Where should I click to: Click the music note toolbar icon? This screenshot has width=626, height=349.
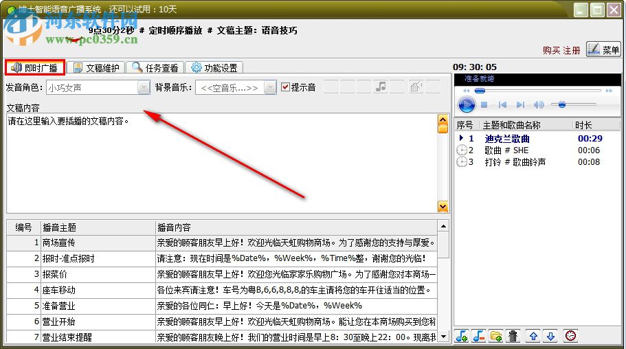pos(381,87)
